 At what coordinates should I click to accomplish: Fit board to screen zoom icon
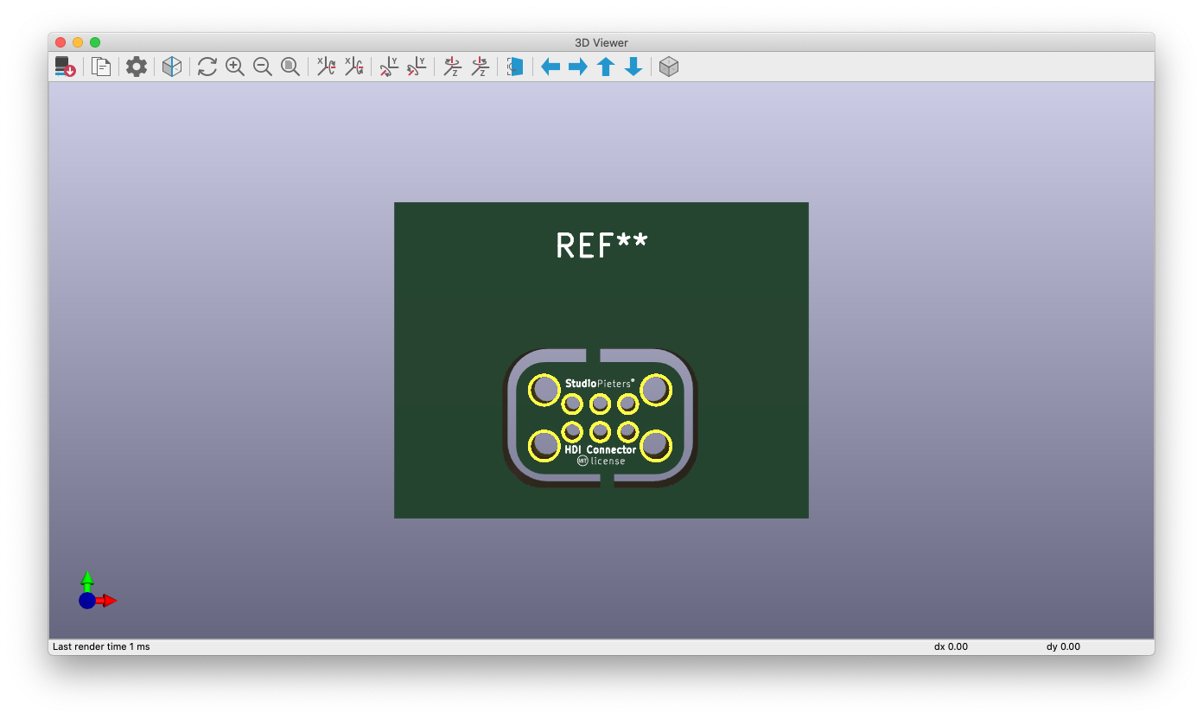click(290, 67)
